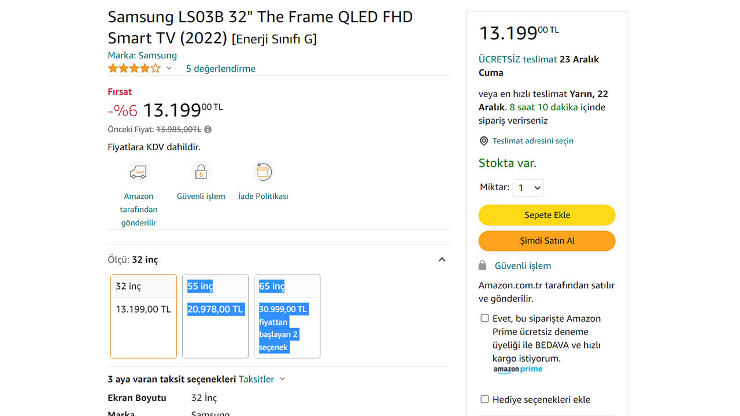Select the 55 inç size option
Screen dimensions: 740x416
[215, 316]
